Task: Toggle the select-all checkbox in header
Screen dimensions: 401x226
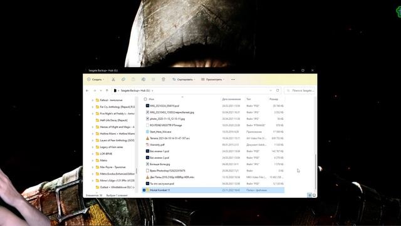Action: pos(145,99)
